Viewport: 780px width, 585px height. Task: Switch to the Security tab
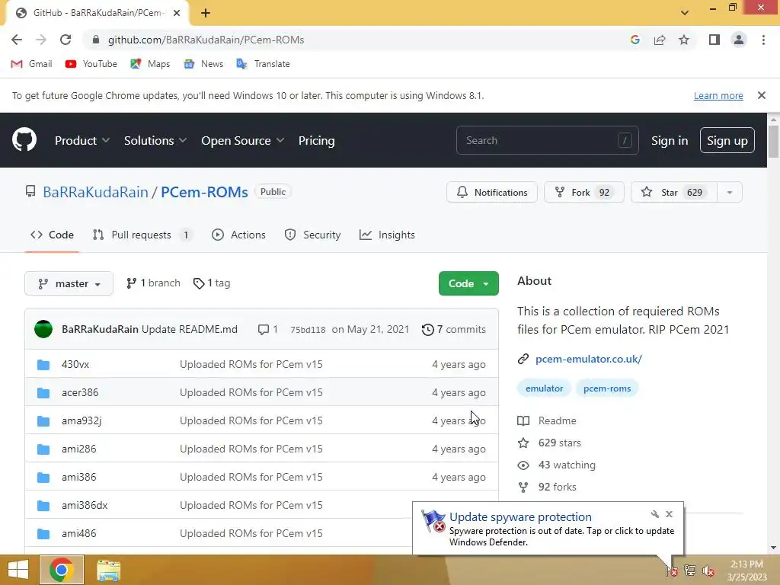(x=312, y=235)
